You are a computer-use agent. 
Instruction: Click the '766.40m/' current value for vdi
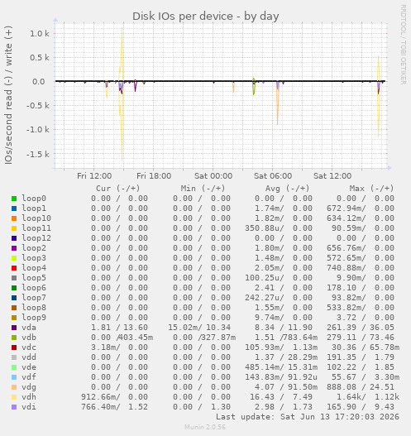pos(101,407)
